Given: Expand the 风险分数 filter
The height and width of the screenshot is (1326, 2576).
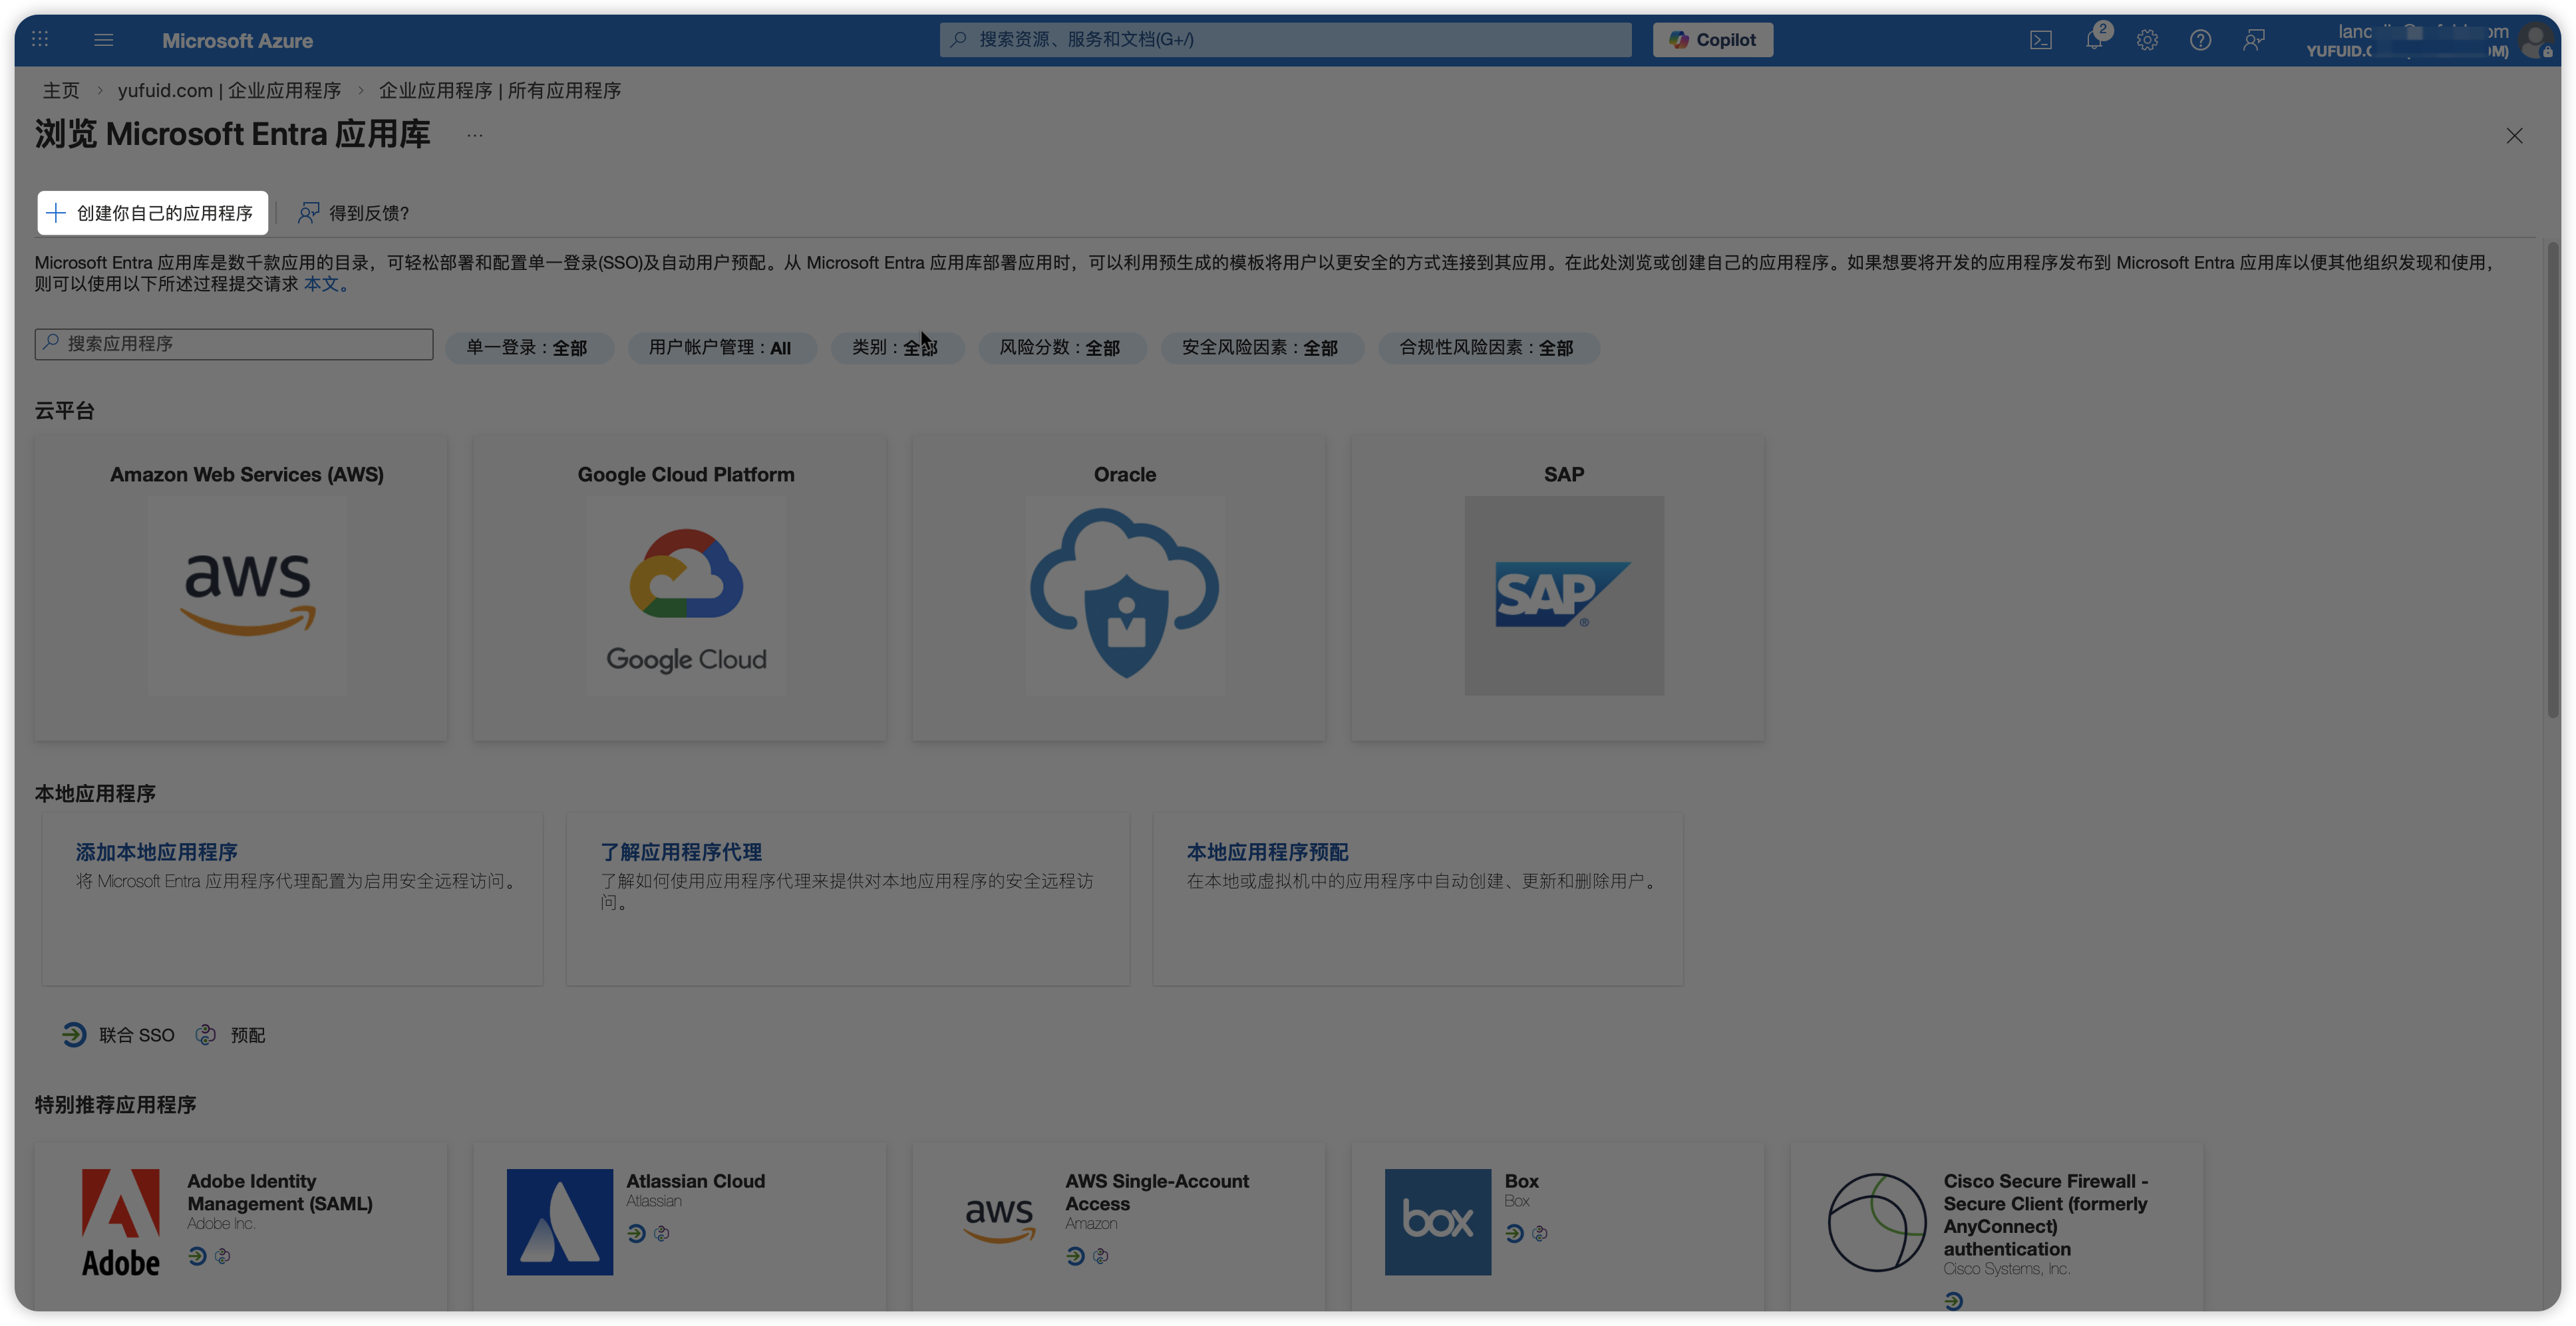Looking at the screenshot, I should [1060, 348].
